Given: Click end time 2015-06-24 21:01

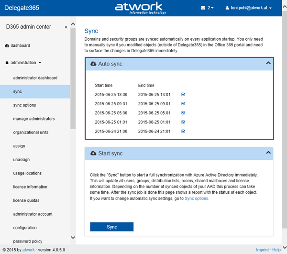Looking at the screenshot, I should (x=154, y=131).
